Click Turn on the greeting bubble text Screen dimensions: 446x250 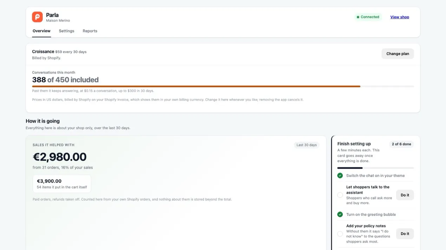point(371,214)
